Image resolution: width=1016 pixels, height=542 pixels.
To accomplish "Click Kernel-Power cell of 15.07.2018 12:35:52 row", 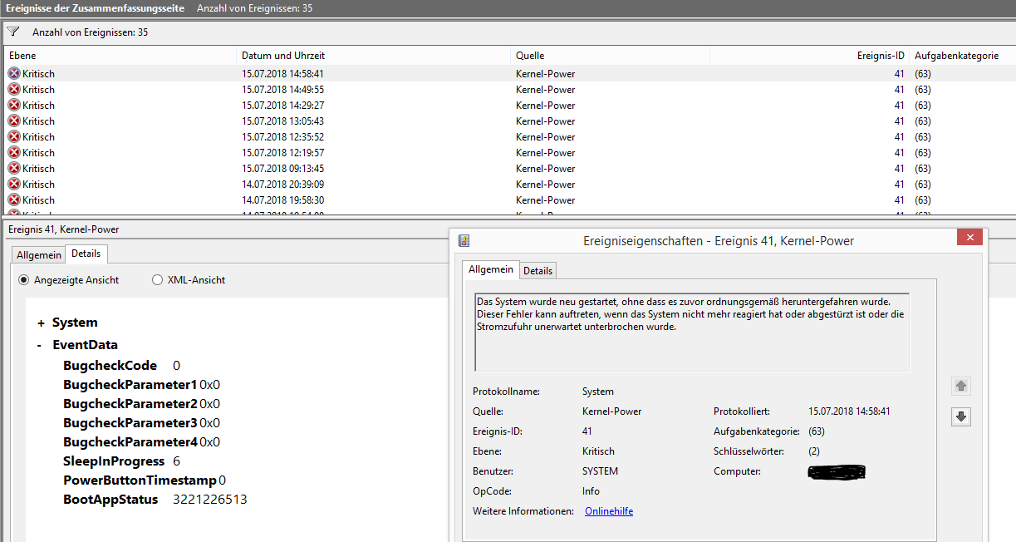I will (545, 136).
